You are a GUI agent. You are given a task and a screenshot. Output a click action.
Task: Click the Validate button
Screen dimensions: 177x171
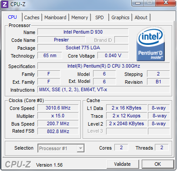coord(123,164)
